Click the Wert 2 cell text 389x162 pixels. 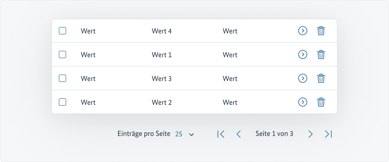click(x=162, y=103)
